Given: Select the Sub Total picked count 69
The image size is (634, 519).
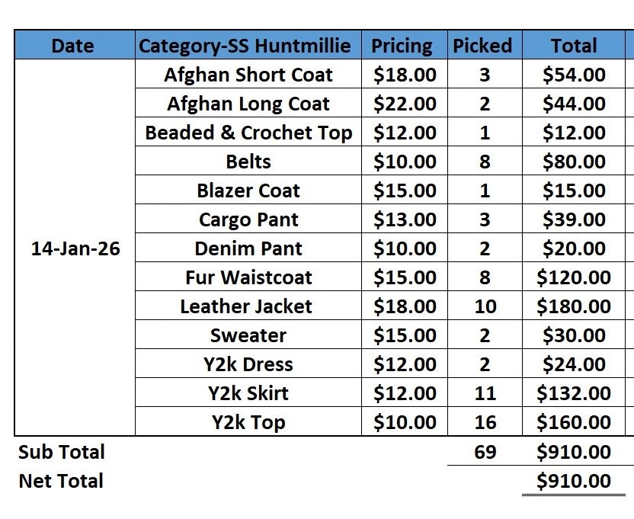Looking at the screenshot, I should [485, 451].
